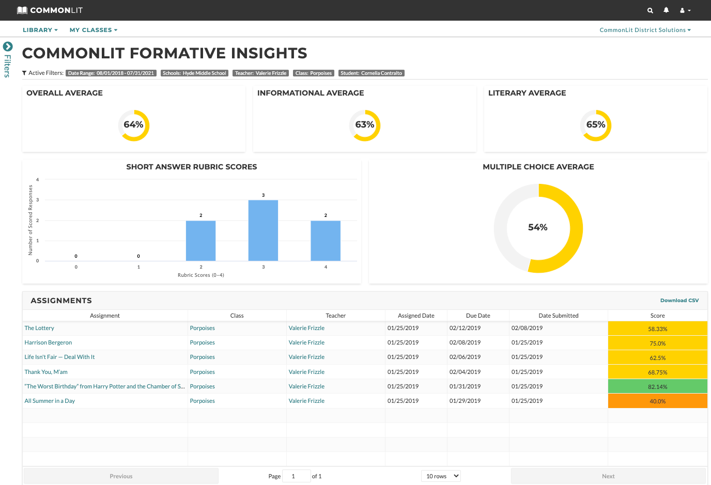Click the Active Filters funnel icon
Viewport: 711px width, 485px height.
24,73
